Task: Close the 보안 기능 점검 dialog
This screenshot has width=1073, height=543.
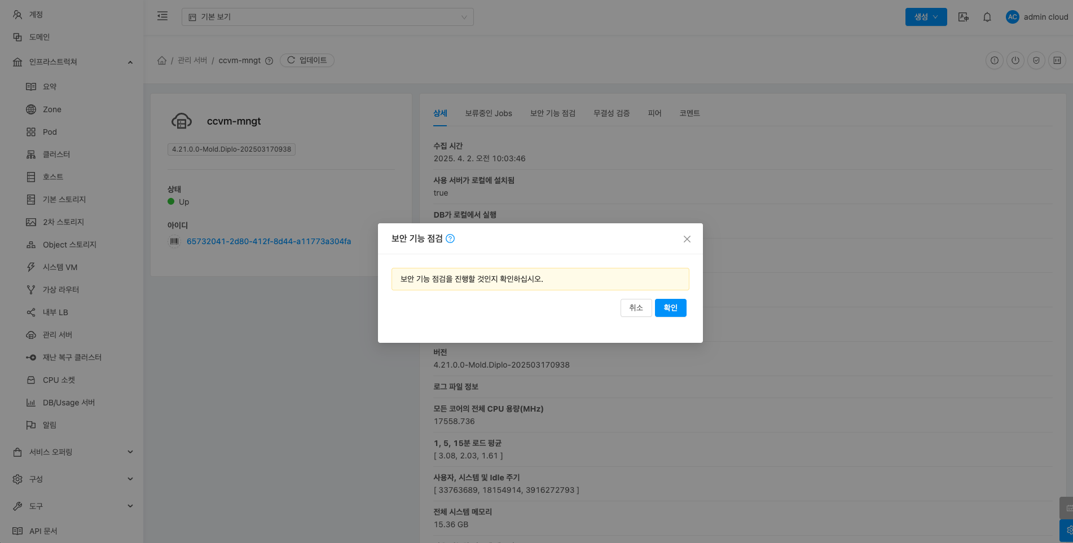Action: click(x=687, y=239)
